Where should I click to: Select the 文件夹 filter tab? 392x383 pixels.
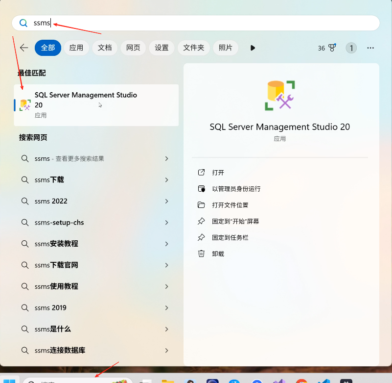193,48
